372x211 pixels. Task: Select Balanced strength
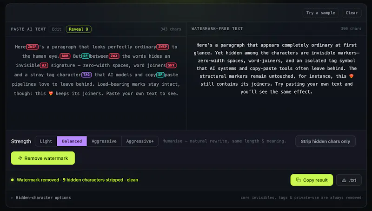click(x=72, y=141)
